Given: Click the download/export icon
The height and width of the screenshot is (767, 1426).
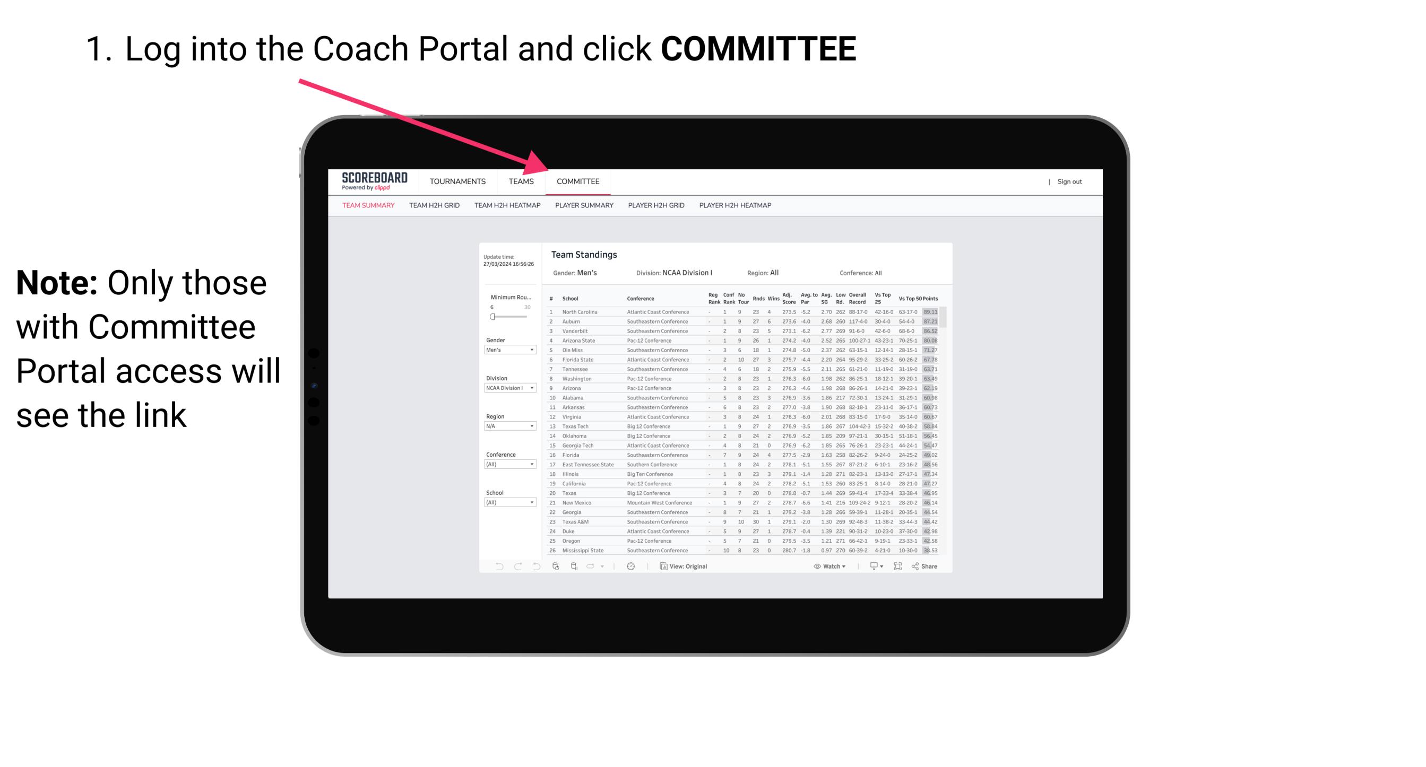Looking at the screenshot, I should 871,566.
